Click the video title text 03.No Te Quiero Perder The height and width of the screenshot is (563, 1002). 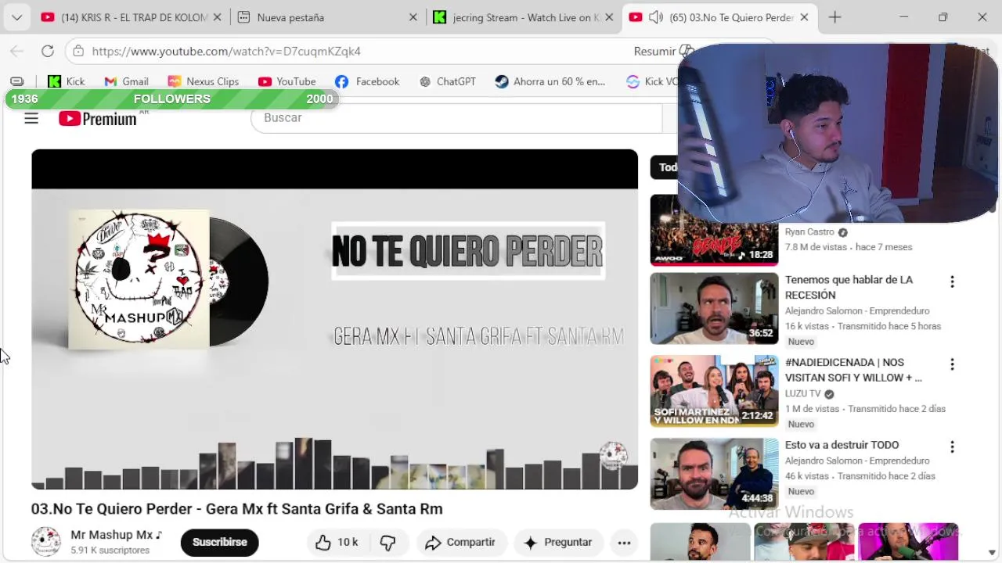[x=236, y=509]
